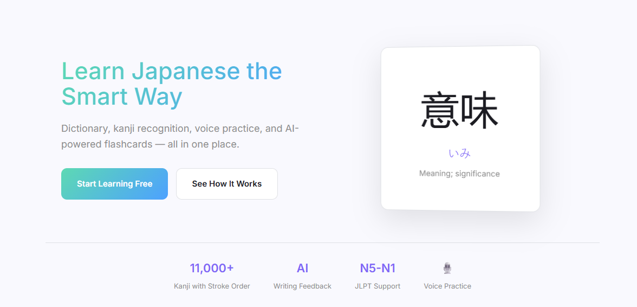This screenshot has height=307, width=637.
Task: Click the 'Meaning; significance' definition text
Action: [459, 174]
